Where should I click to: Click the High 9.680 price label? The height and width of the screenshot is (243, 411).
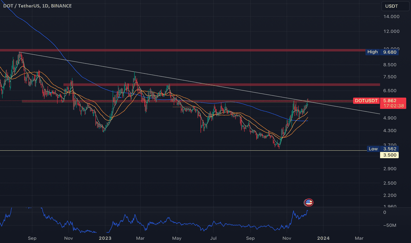[x=382, y=52]
